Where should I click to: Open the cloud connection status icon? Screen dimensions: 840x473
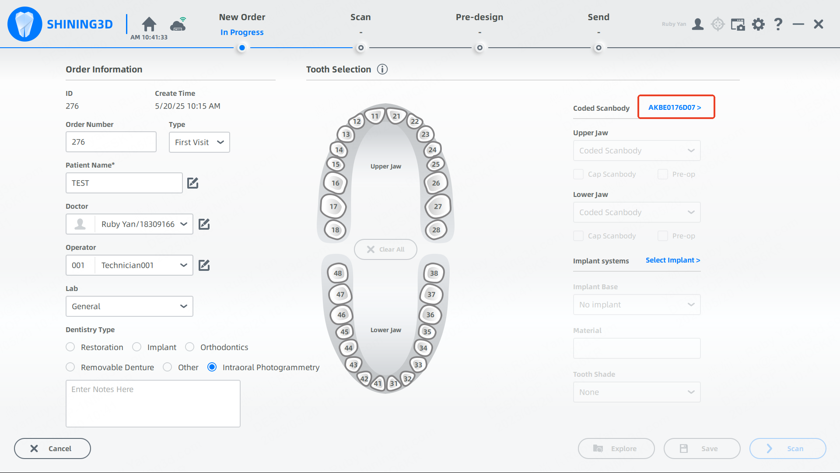(x=178, y=25)
